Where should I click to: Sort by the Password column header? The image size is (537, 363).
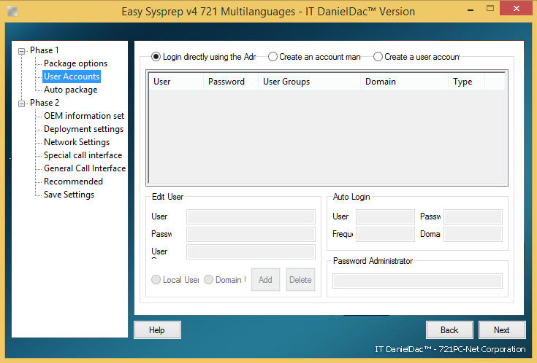click(231, 82)
